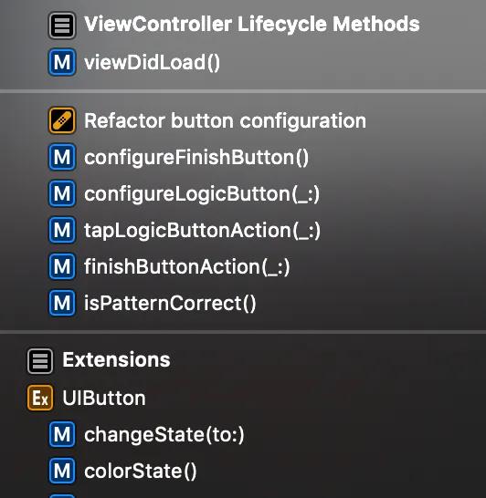Click the M icon beside viewDidLoad()
This screenshot has width=486, height=498.
(x=62, y=62)
